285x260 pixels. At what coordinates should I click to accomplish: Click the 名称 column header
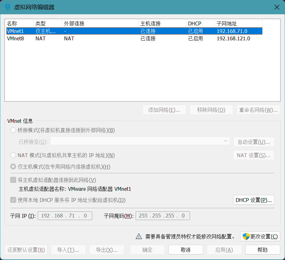click(19, 23)
